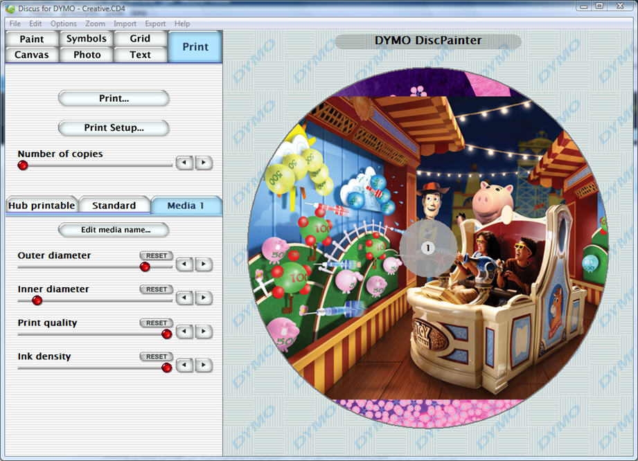
Task: Click the Print quality left arrow
Action: point(184,332)
